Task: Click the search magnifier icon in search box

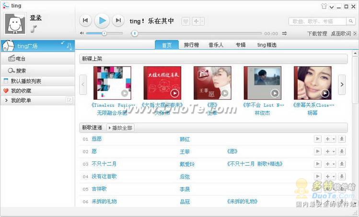Action: (x=351, y=22)
